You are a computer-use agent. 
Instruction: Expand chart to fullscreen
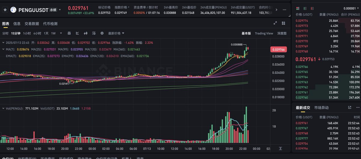[275, 23]
